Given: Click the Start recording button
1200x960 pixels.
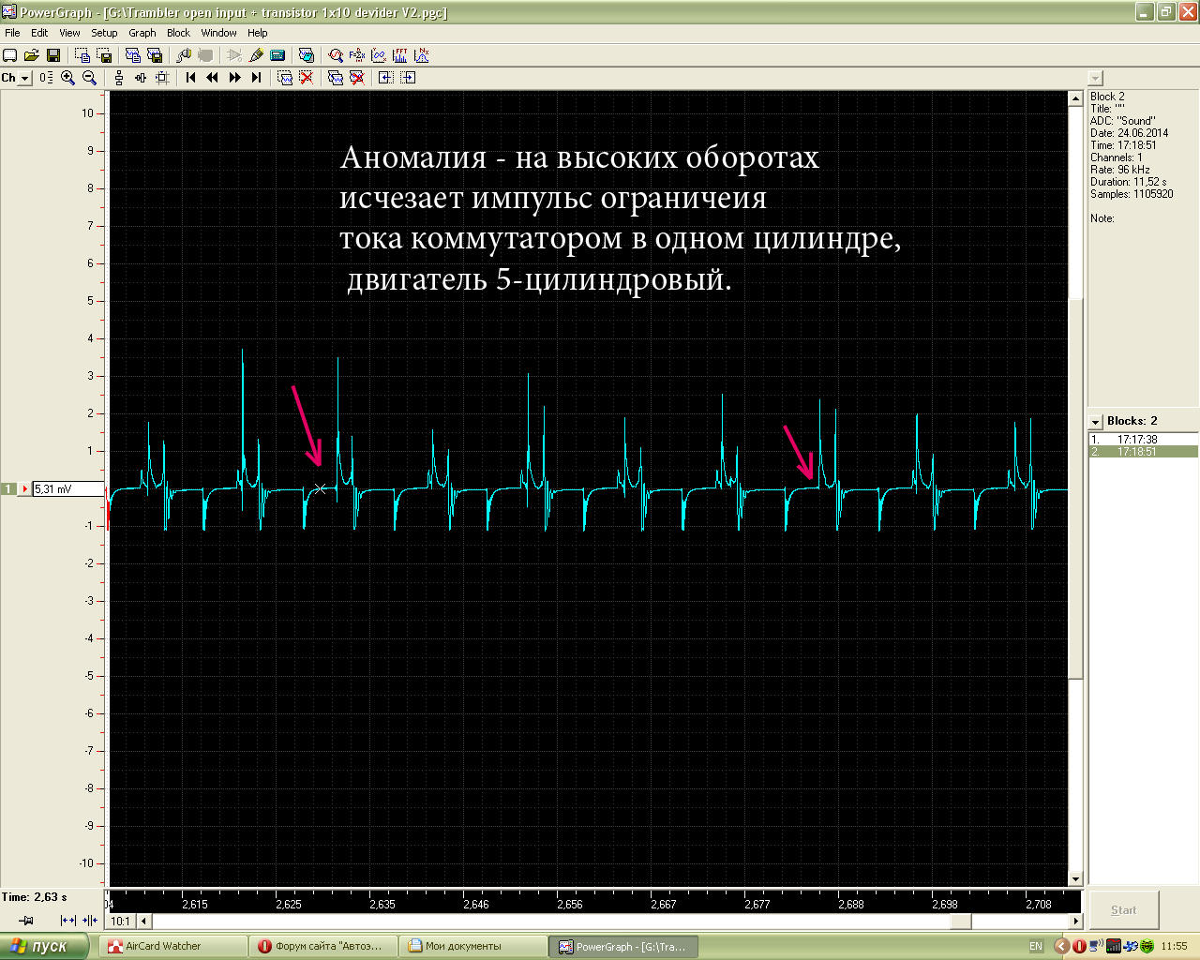Looking at the screenshot, I should (1123, 909).
